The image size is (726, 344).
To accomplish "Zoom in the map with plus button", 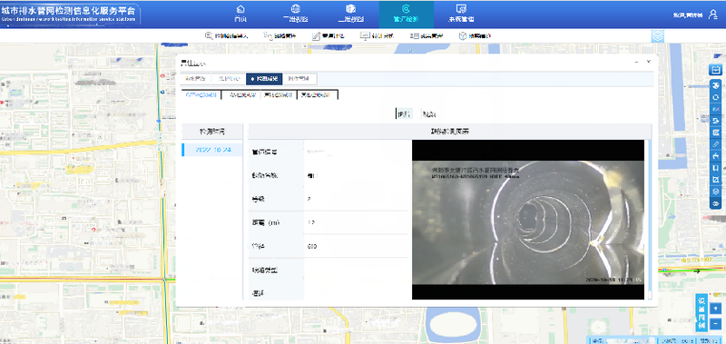I will [716, 309].
